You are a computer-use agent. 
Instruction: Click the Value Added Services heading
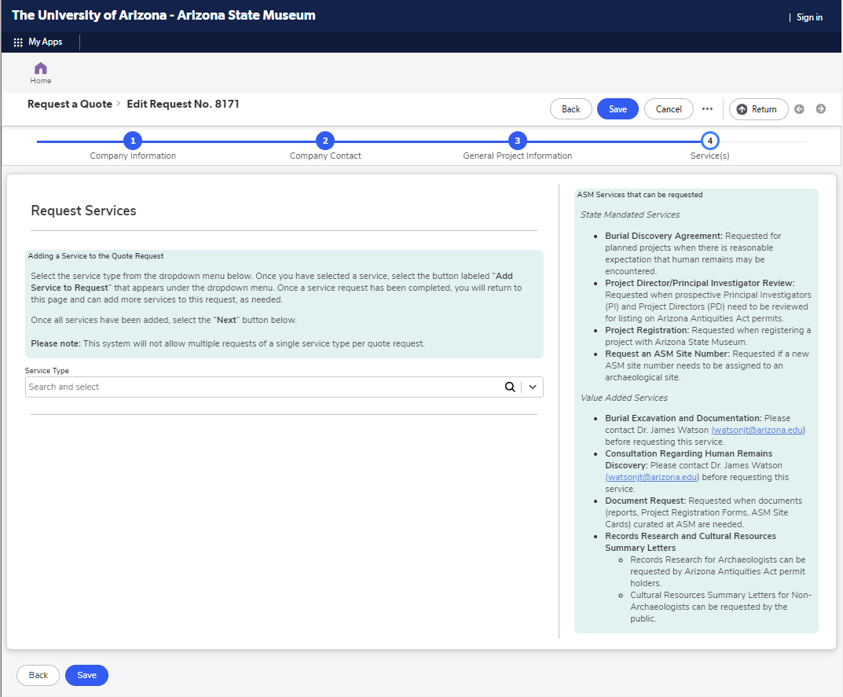624,398
